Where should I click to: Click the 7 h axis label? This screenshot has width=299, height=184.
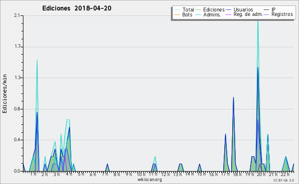(105, 174)
